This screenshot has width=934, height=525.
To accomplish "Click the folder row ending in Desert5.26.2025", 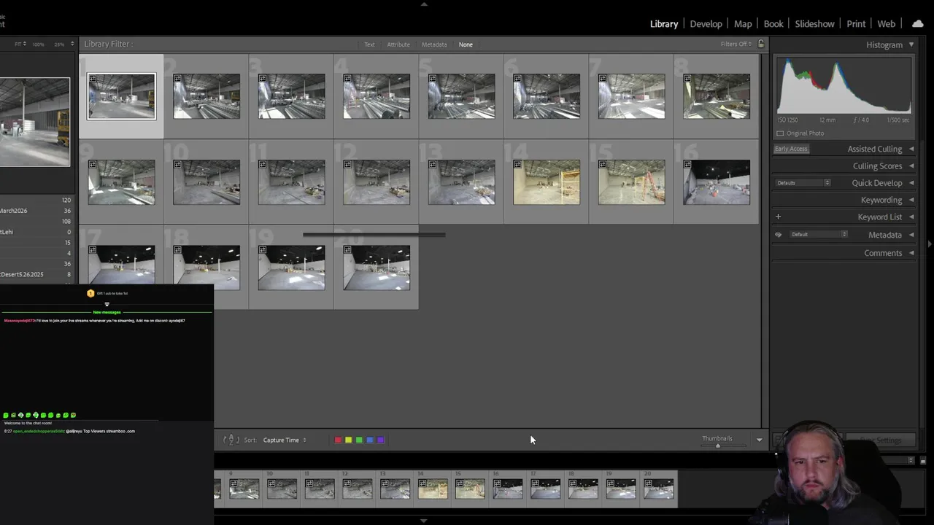I will pos(36,274).
